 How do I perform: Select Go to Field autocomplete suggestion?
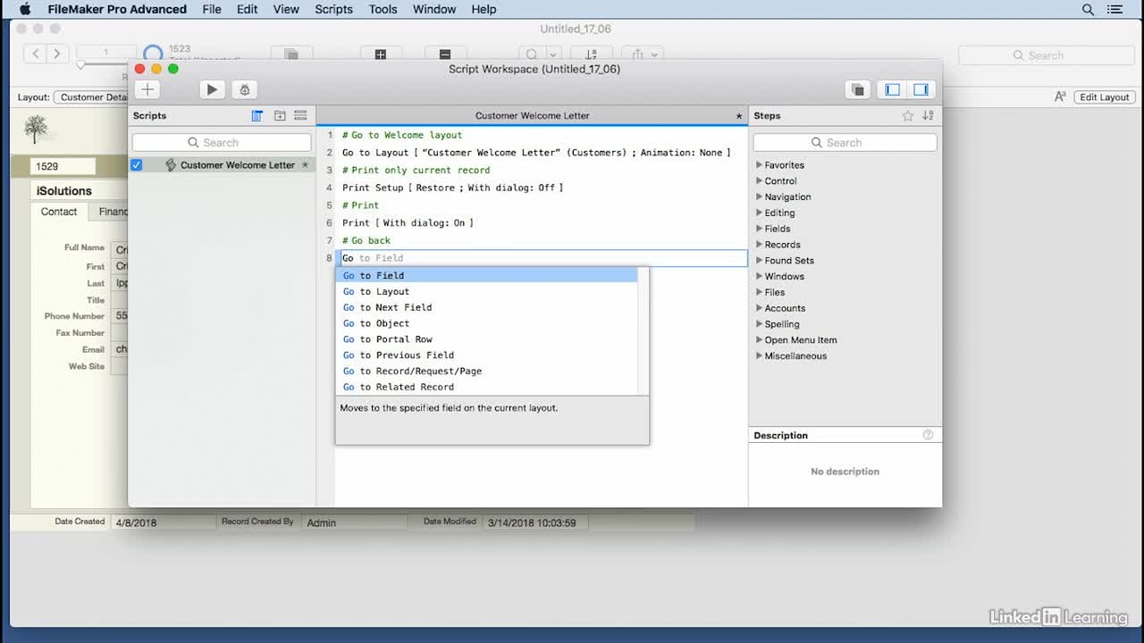coord(487,276)
